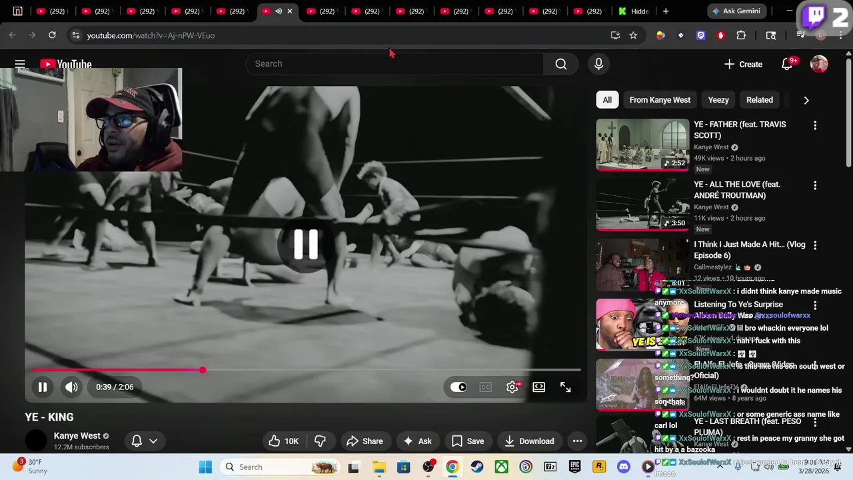Open options for Listening To Ye's Surprise video

(x=815, y=305)
